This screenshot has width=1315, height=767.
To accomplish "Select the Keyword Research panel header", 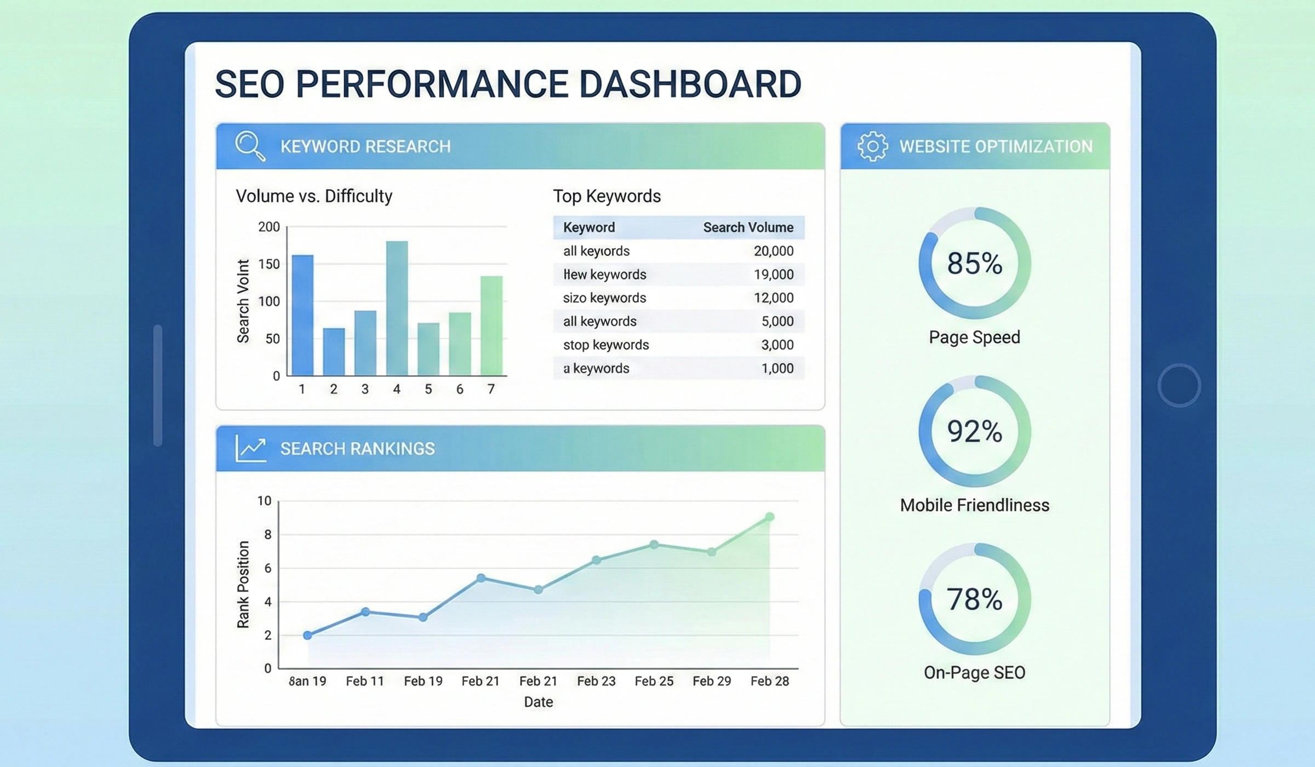I will tap(365, 146).
